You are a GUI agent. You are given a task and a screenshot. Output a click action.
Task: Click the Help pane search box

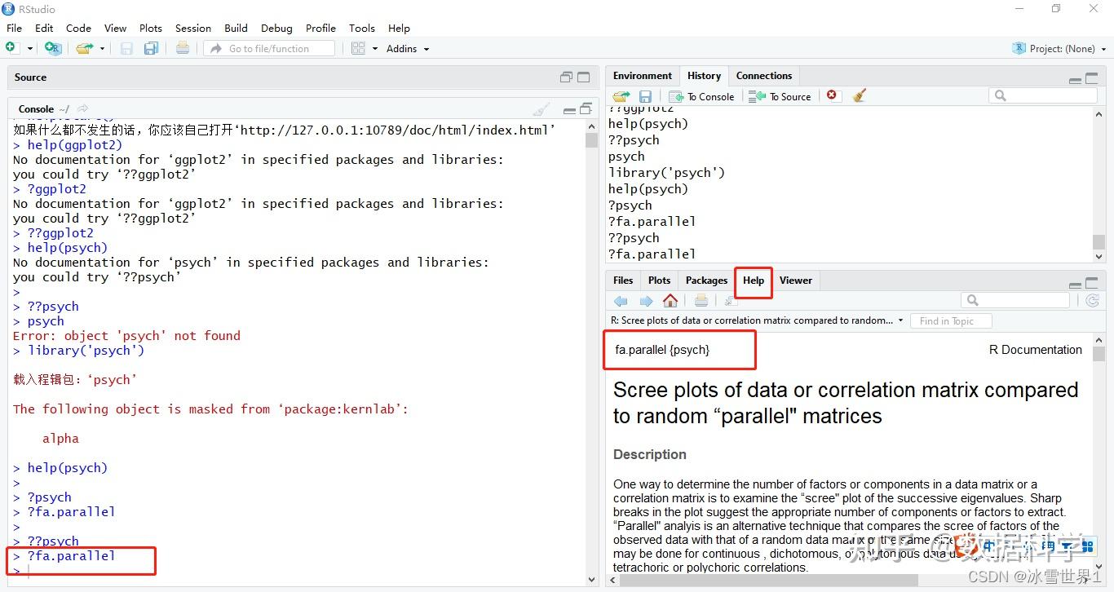click(x=1015, y=301)
